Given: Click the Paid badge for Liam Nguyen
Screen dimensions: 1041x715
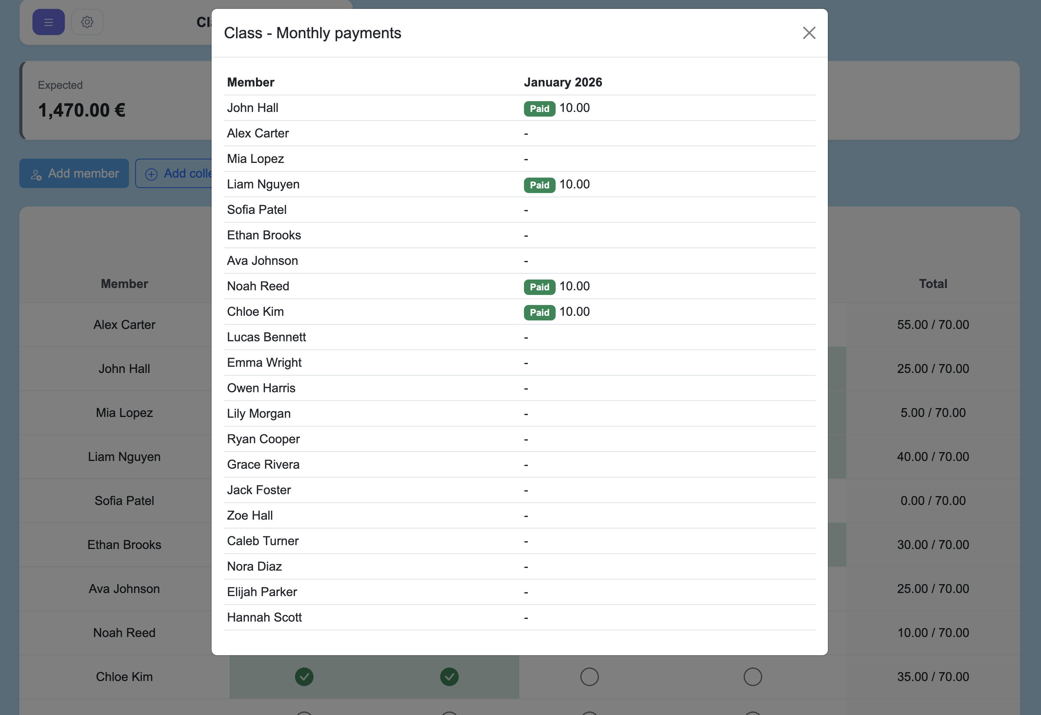Looking at the screenshot, I should 539,185.
